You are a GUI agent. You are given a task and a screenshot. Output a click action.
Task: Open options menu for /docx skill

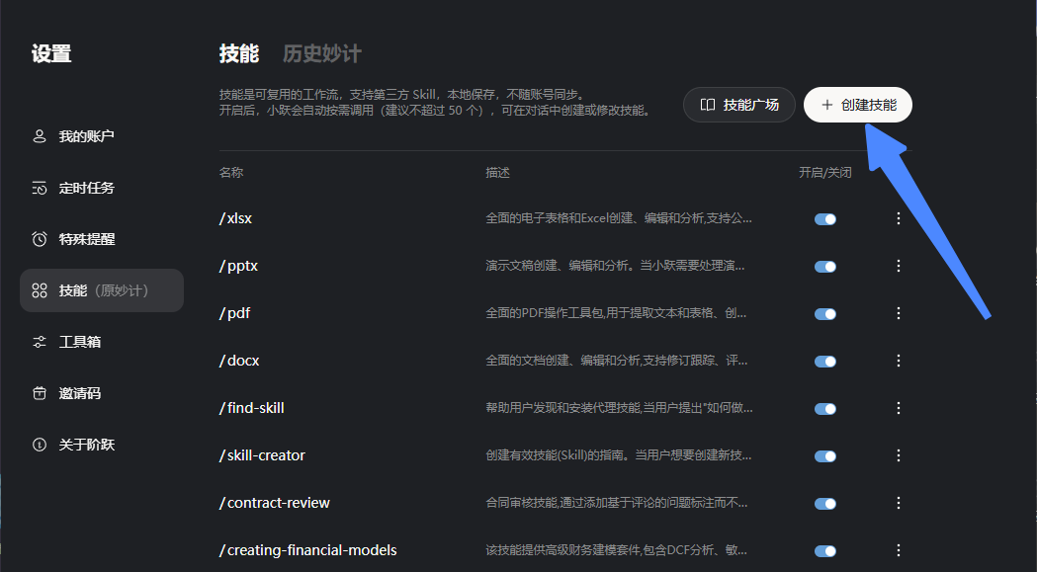[x=898, y=361]
